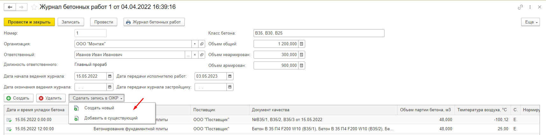Copy link using the chain link icon
The width and height of the screenshot is (546, 135).
(520, 7)
